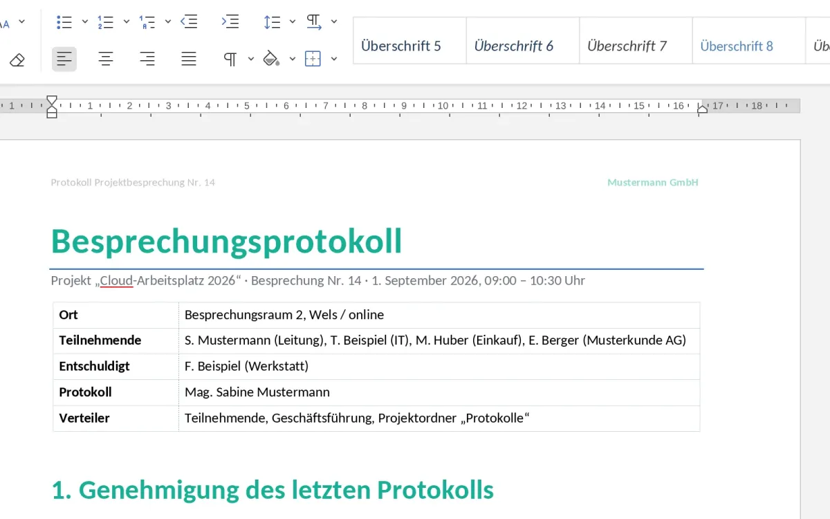Click the borders icon
This screenshot has width=830, height=519.
pos(313,60)
